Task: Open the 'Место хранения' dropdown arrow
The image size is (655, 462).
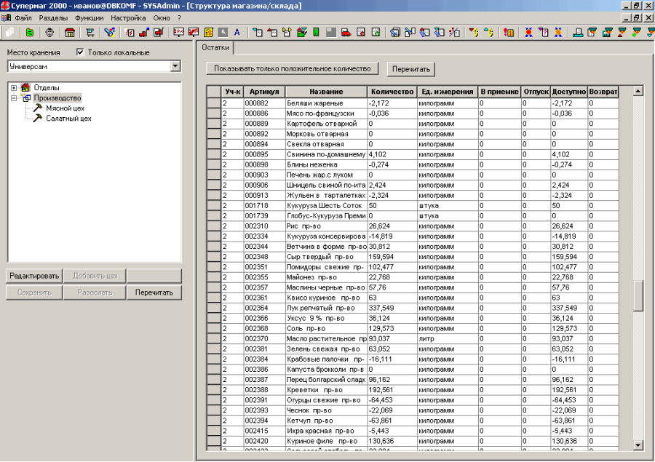Action: pos(175,66)
